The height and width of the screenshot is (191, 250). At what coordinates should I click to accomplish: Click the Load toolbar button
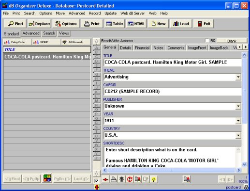pos(181,24)
